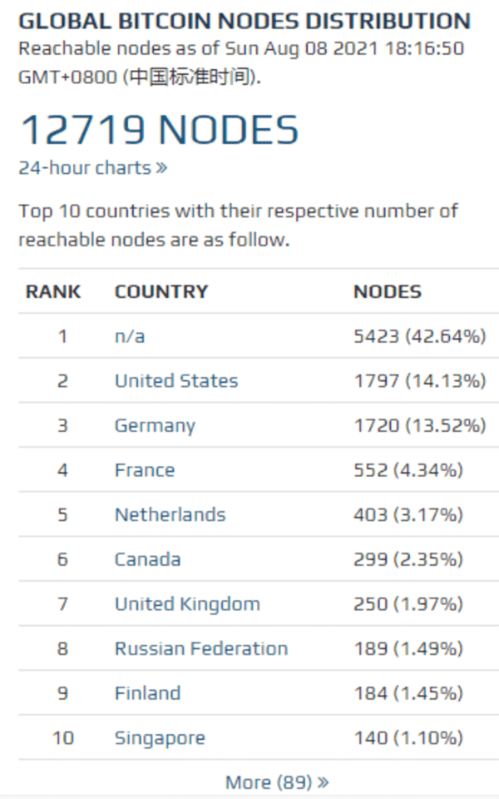Click the 5423 (42.64%) nodes value
This screenshot has height=799, width=499.
pyautogui.click(x=419, y=336)
